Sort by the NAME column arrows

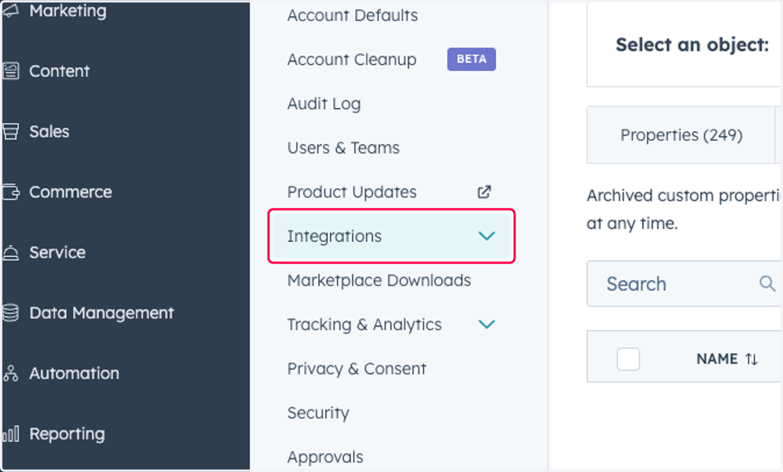[x=752, y=359]
